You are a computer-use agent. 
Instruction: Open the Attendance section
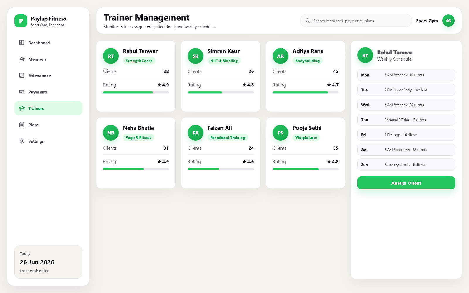click(48, 75)
